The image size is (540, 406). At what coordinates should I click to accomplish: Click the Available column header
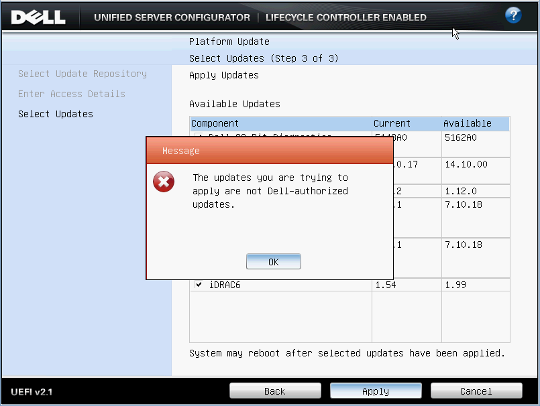coord(475,123)
